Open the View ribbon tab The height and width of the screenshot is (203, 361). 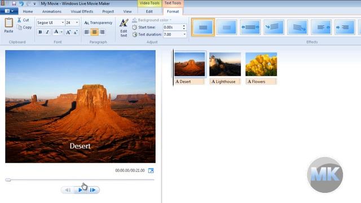(127, 11)
